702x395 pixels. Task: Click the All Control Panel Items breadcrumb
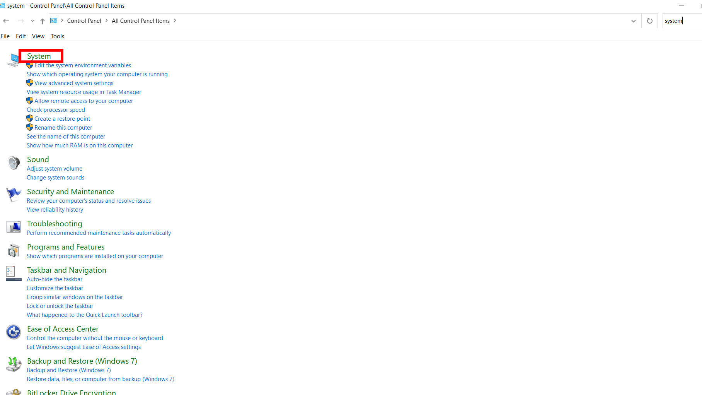click(141, 21)
